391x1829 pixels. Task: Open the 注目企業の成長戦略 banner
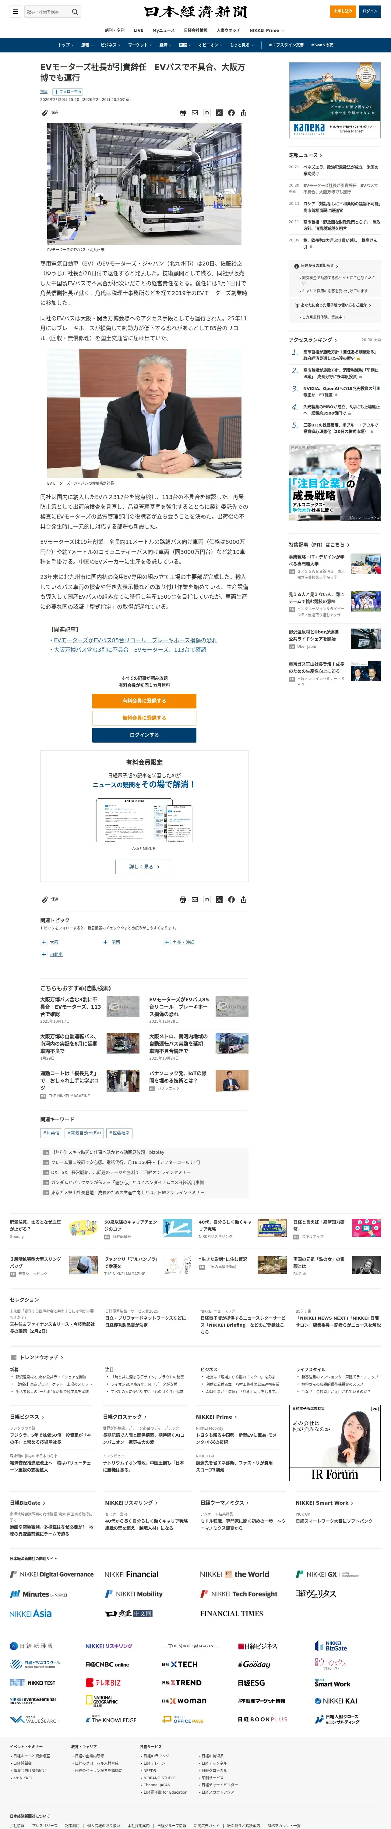(x=335, y=483)
